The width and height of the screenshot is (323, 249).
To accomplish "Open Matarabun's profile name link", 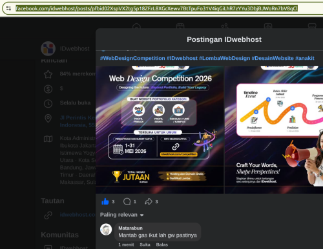I will click(130, 228).
